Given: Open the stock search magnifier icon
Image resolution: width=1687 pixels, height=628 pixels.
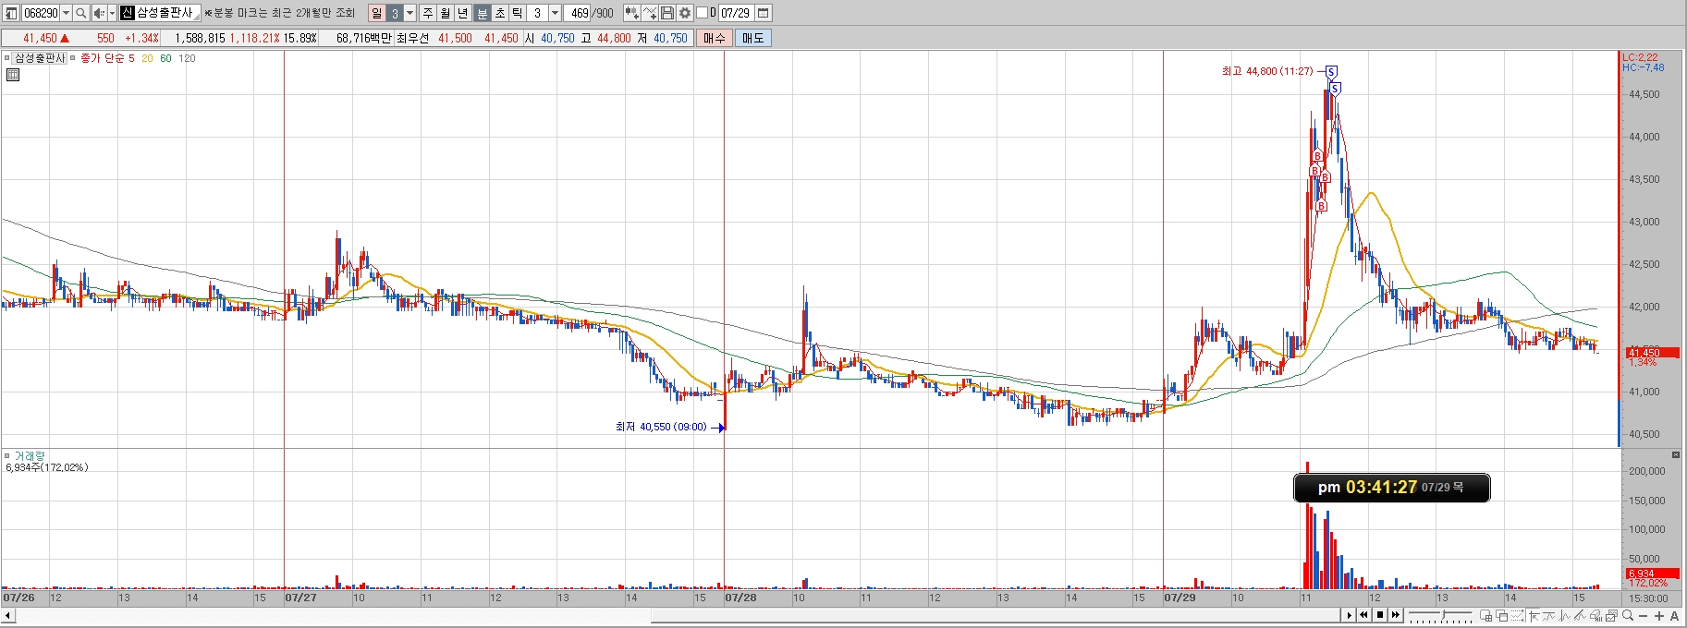Looking at the screenshot, I should click(80, 13).
